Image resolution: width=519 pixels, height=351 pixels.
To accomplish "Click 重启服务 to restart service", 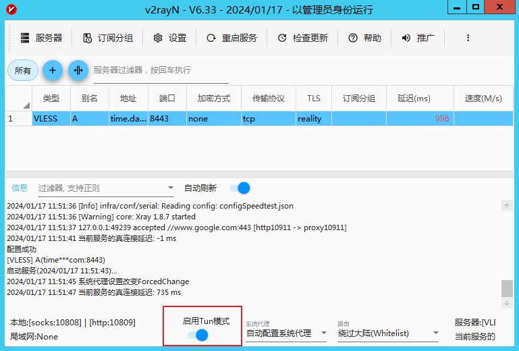I will coord(231,38).
